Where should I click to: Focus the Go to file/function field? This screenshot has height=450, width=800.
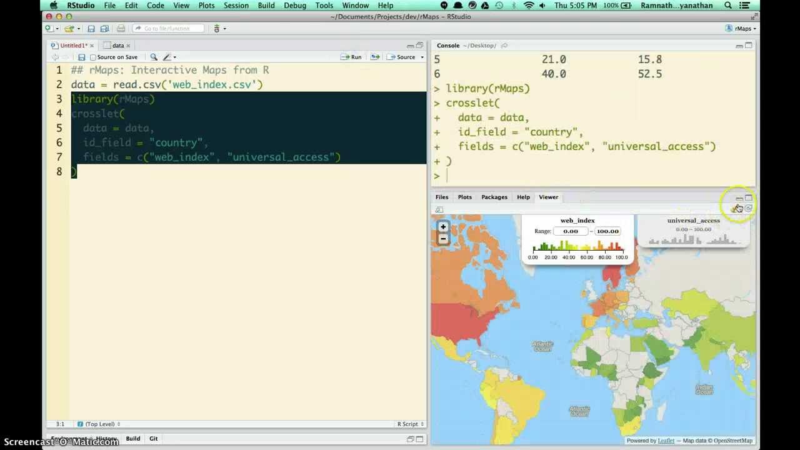point(169,29)
